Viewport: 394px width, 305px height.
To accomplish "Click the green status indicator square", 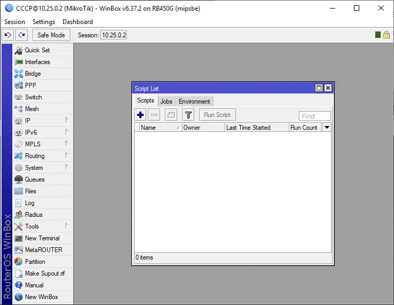I will (377, 35).
